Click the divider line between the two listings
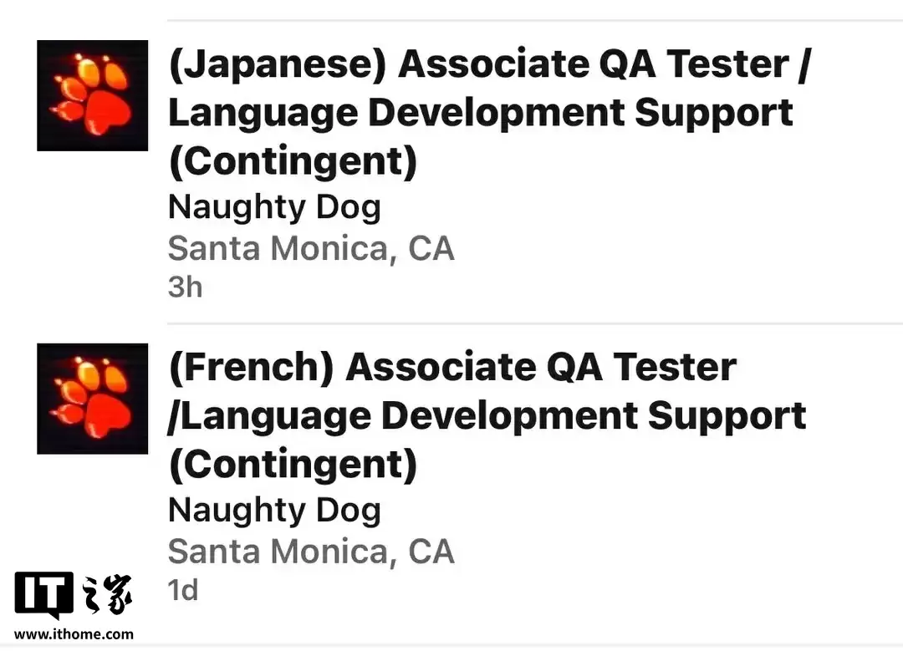903x651 pixels. tap(535, 323)
